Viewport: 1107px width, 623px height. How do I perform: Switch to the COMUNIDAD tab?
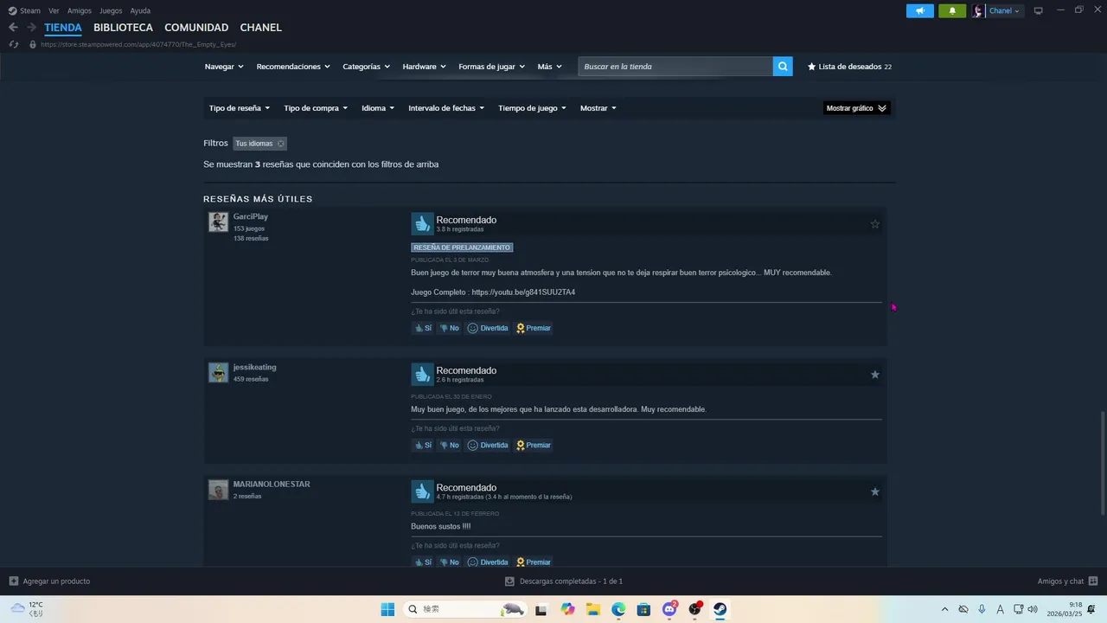tap(196, 28)
